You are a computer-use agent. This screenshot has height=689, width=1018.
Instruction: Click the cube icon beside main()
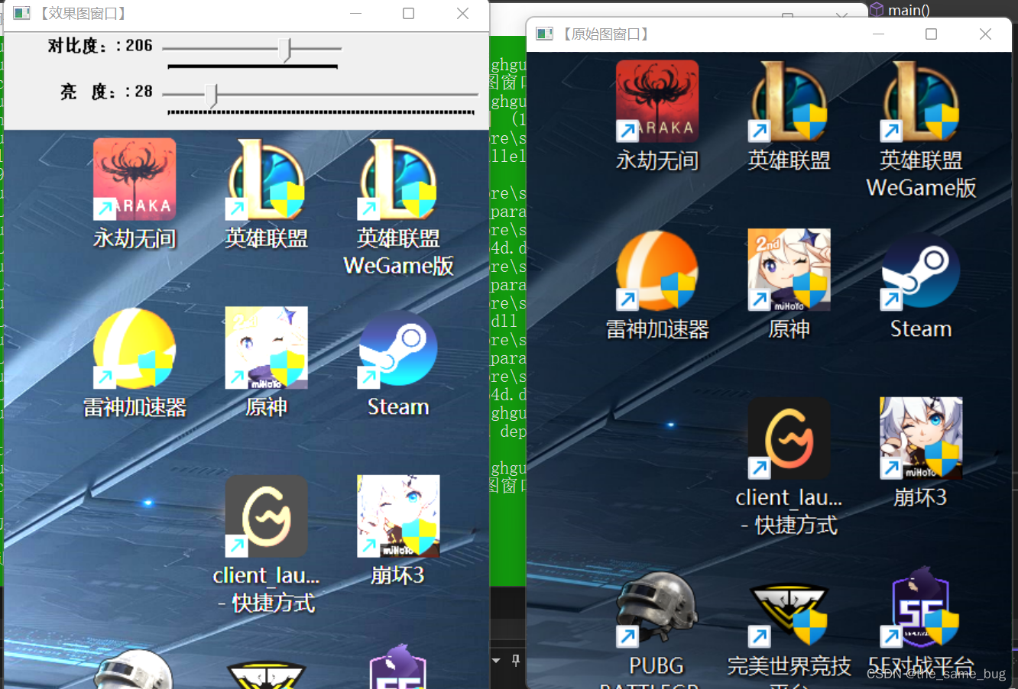877,10
